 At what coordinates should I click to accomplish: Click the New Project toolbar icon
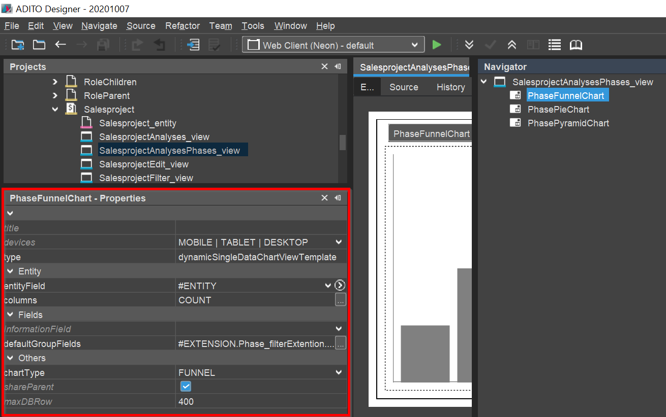tap(18, 45)
